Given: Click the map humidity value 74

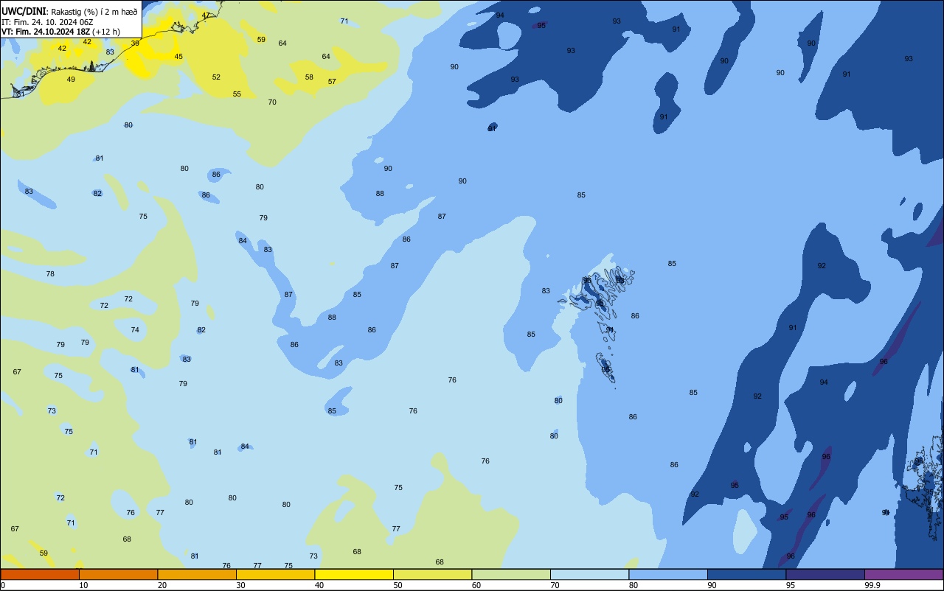Looking at the screenshot, I should (135, 330).
